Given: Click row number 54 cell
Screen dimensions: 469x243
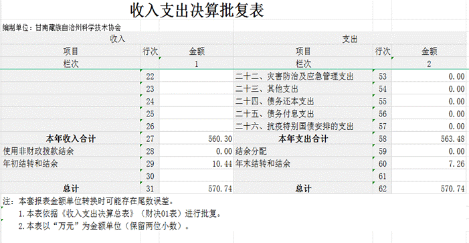Looking at the screenshot, I should [x=383, y=89].
